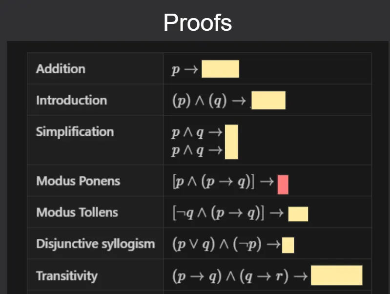Image resolution: width=390 pixels, height=294 pixels.
Task: Uncover the yellow box in Modus Tollens row
Action: tap(298, 214)
